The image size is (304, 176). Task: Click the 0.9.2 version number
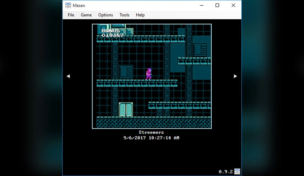[226, 172]
